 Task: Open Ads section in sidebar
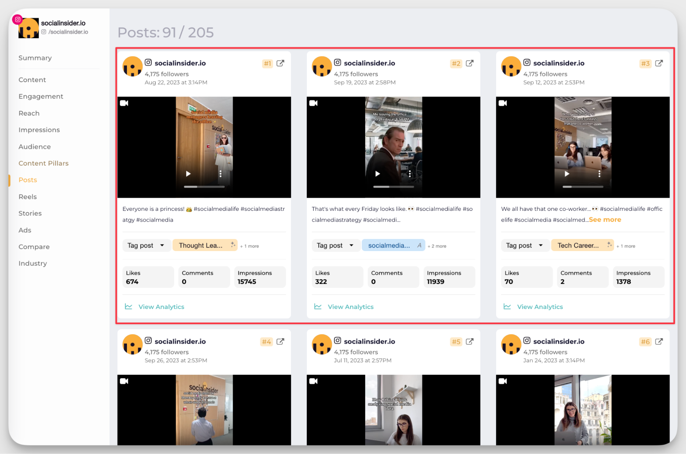(x=25, y=230)
